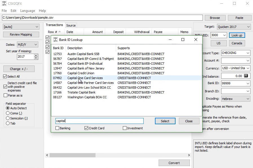This screenshot has width=253, height=168.
Task: Click the Supports column header
Action: [159, 48]
